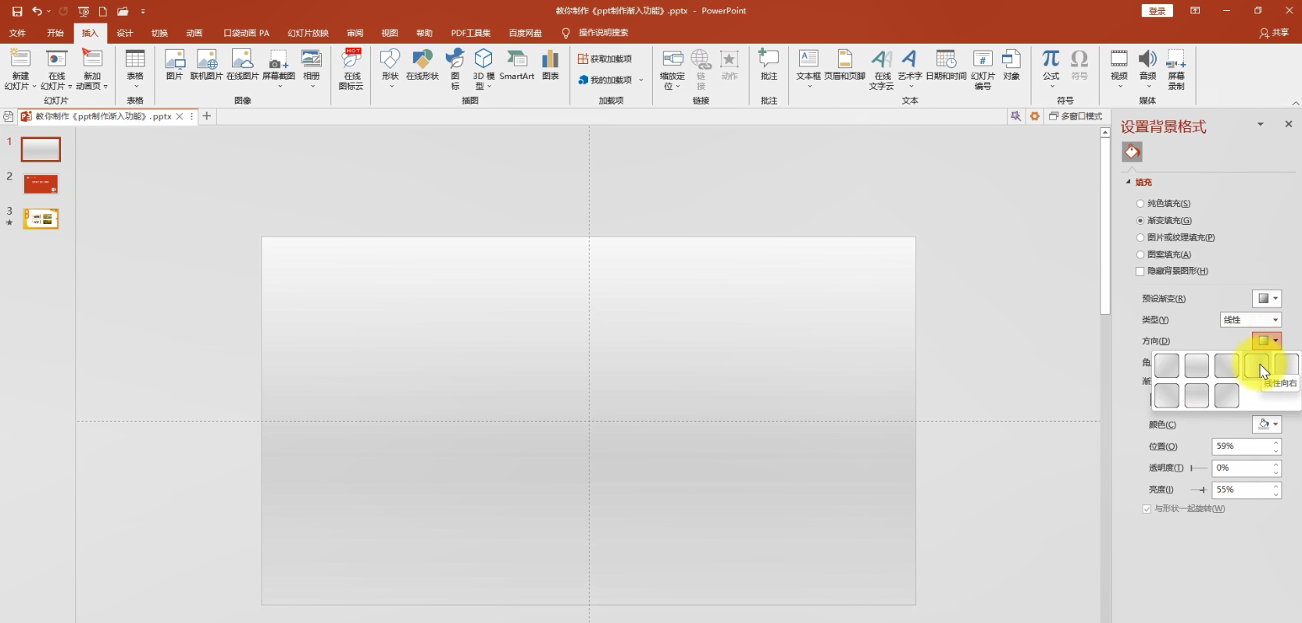Insert a 3D 模型 model
The image size is (1302, 623).
483,69
